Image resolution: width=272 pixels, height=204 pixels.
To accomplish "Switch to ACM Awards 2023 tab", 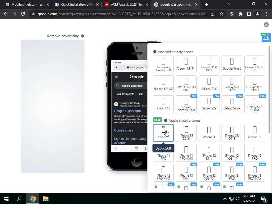I will click(127, 5).
